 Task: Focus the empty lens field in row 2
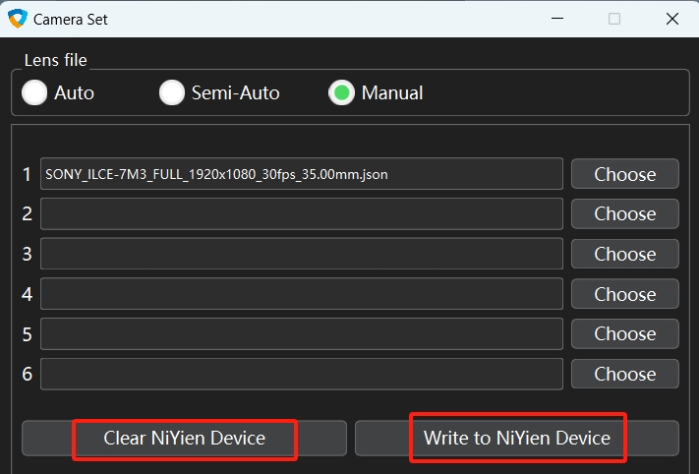tap(302, 213)
